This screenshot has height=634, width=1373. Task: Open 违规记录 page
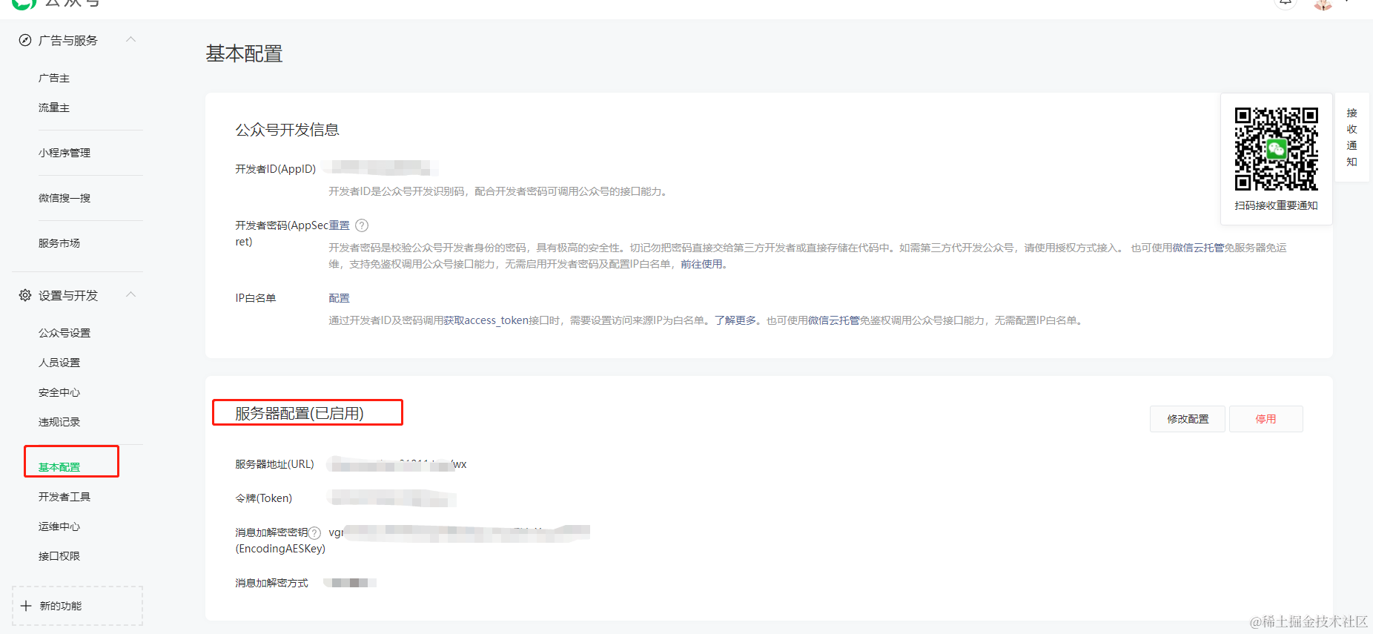(59, 422)
